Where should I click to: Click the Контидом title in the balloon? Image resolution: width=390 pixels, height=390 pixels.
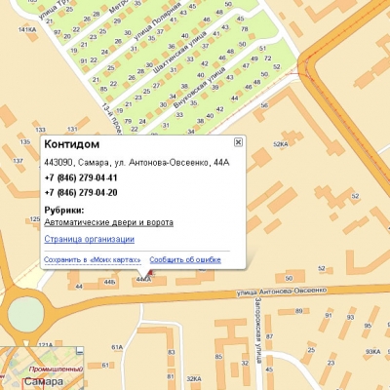pos(71,144)
